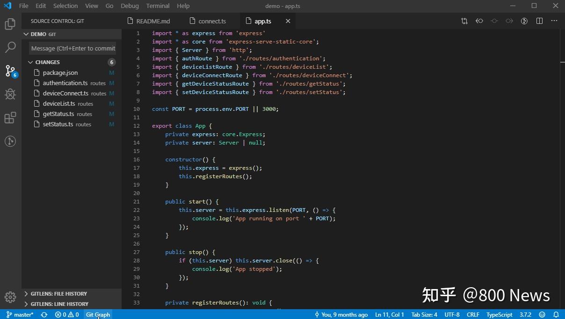Viewport: 565px width, 319px height.
Task: Click the VS Code logo in title bar
Action: 7,6
